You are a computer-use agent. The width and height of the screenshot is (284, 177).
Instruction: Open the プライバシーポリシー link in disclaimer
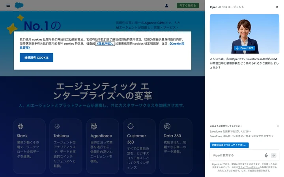pos(249,168)
